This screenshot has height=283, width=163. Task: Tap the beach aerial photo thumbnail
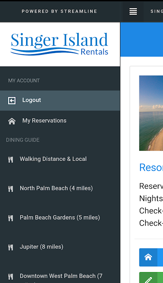click(x=151, y=113)
